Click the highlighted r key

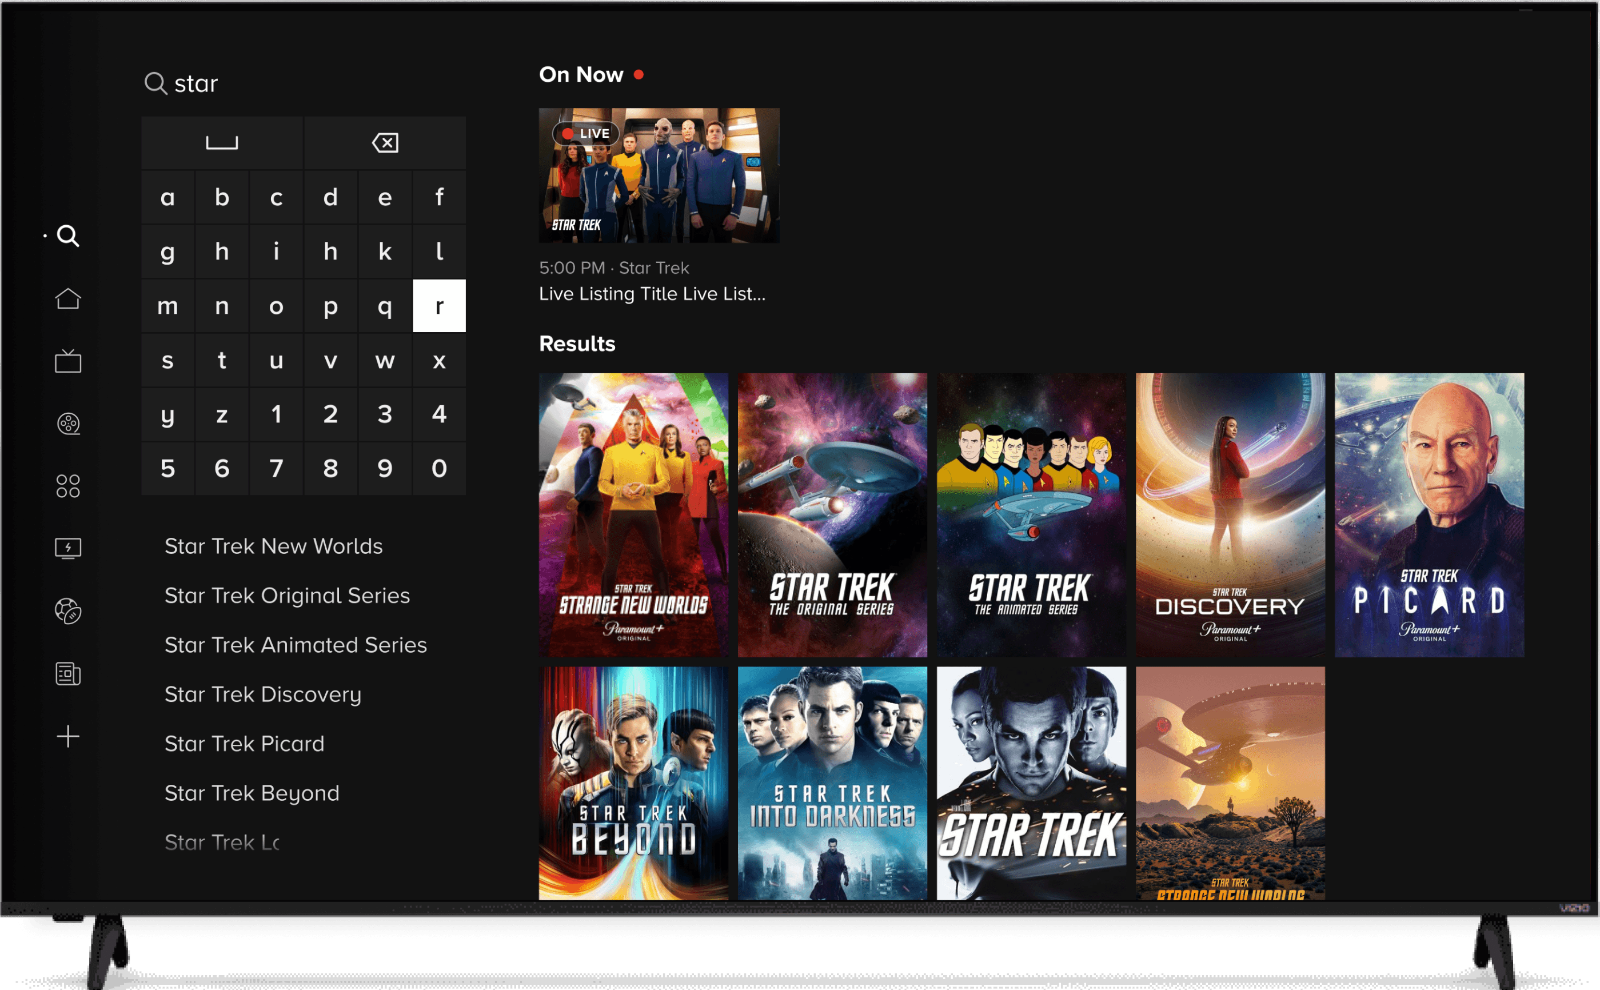[439, 306]
